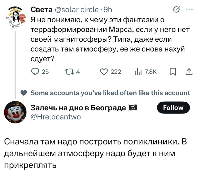Click the share icon on the tweet

(188, 72)
